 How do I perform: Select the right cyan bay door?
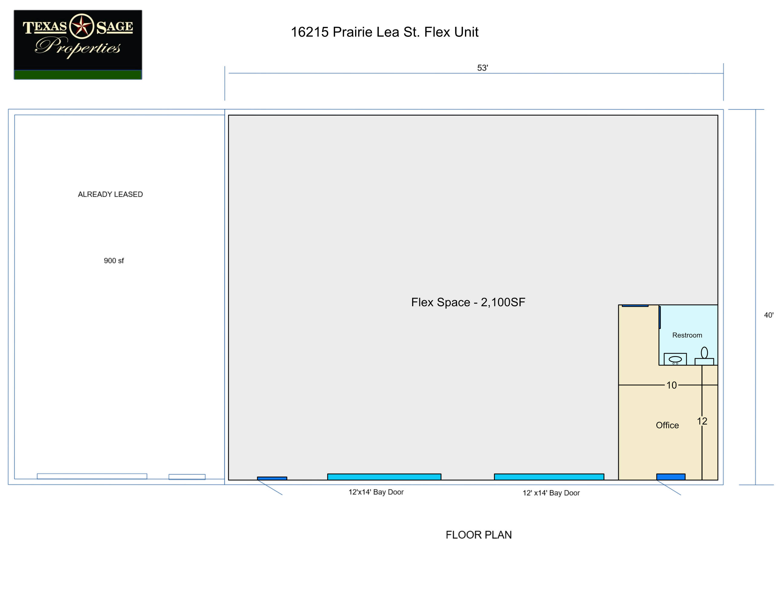point(549,477)
